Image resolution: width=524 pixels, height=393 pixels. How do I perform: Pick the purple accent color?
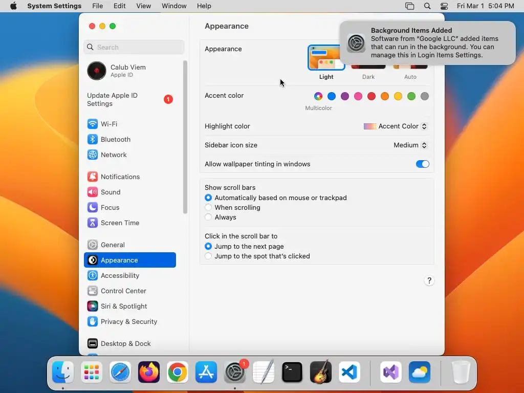pos(345,97)
